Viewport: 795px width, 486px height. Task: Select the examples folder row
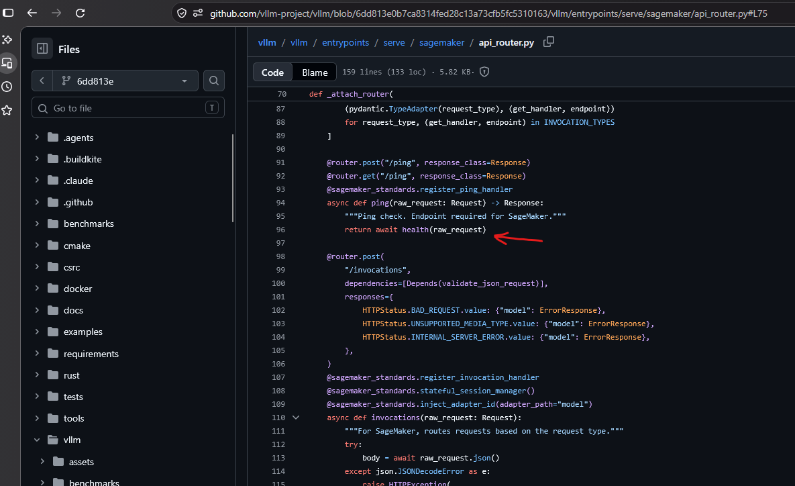click(x=128, y=332)
